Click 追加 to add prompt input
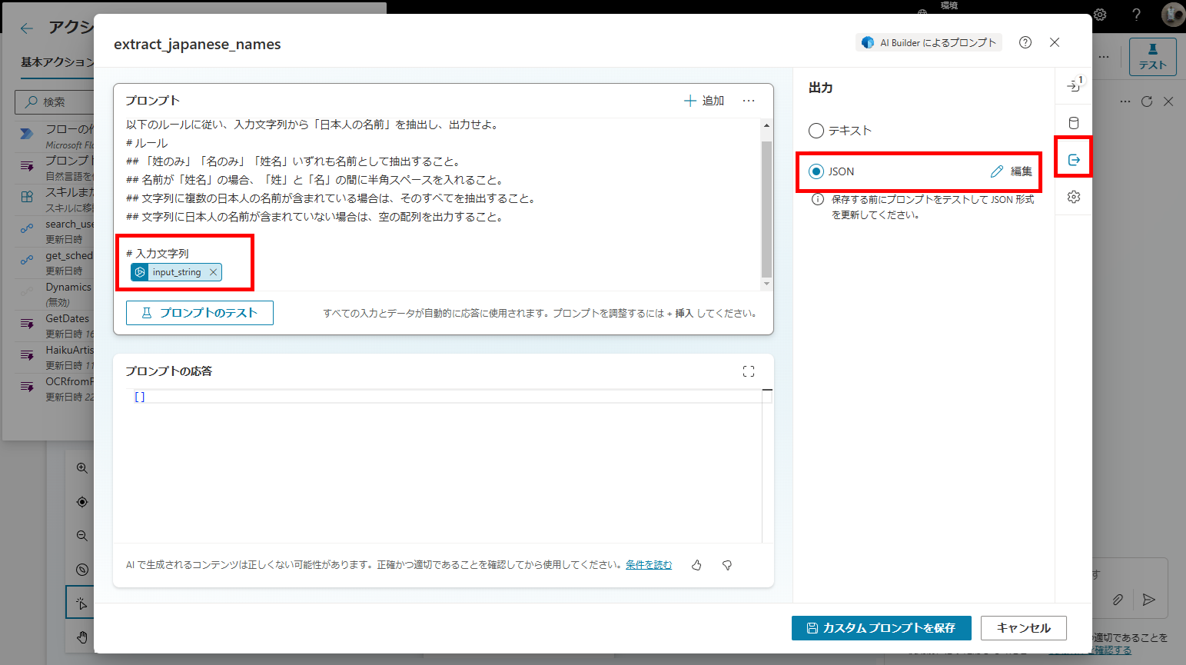This screenshot has width=1186, height=665. [704, 101]
